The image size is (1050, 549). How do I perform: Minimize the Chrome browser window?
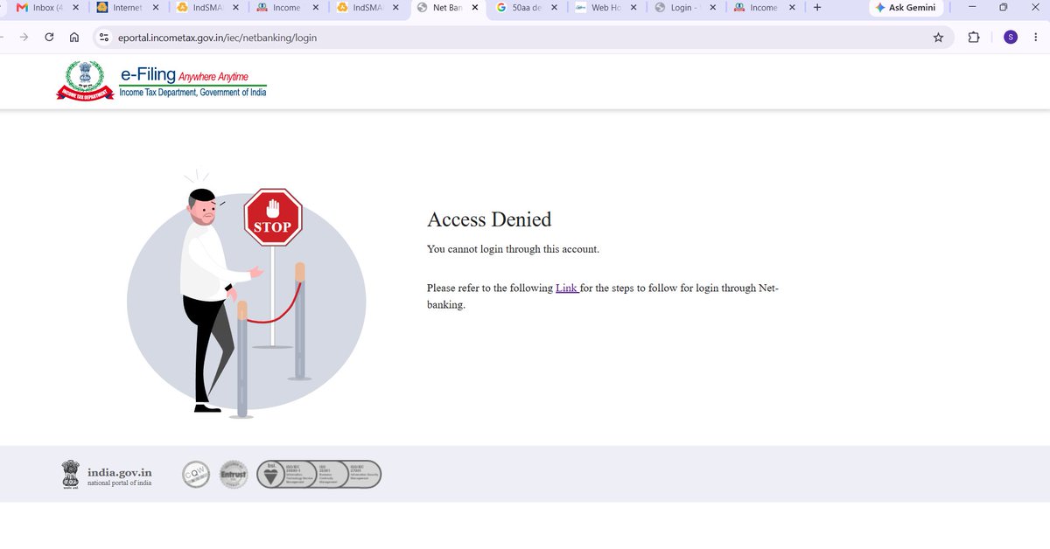tap(972, 8)
